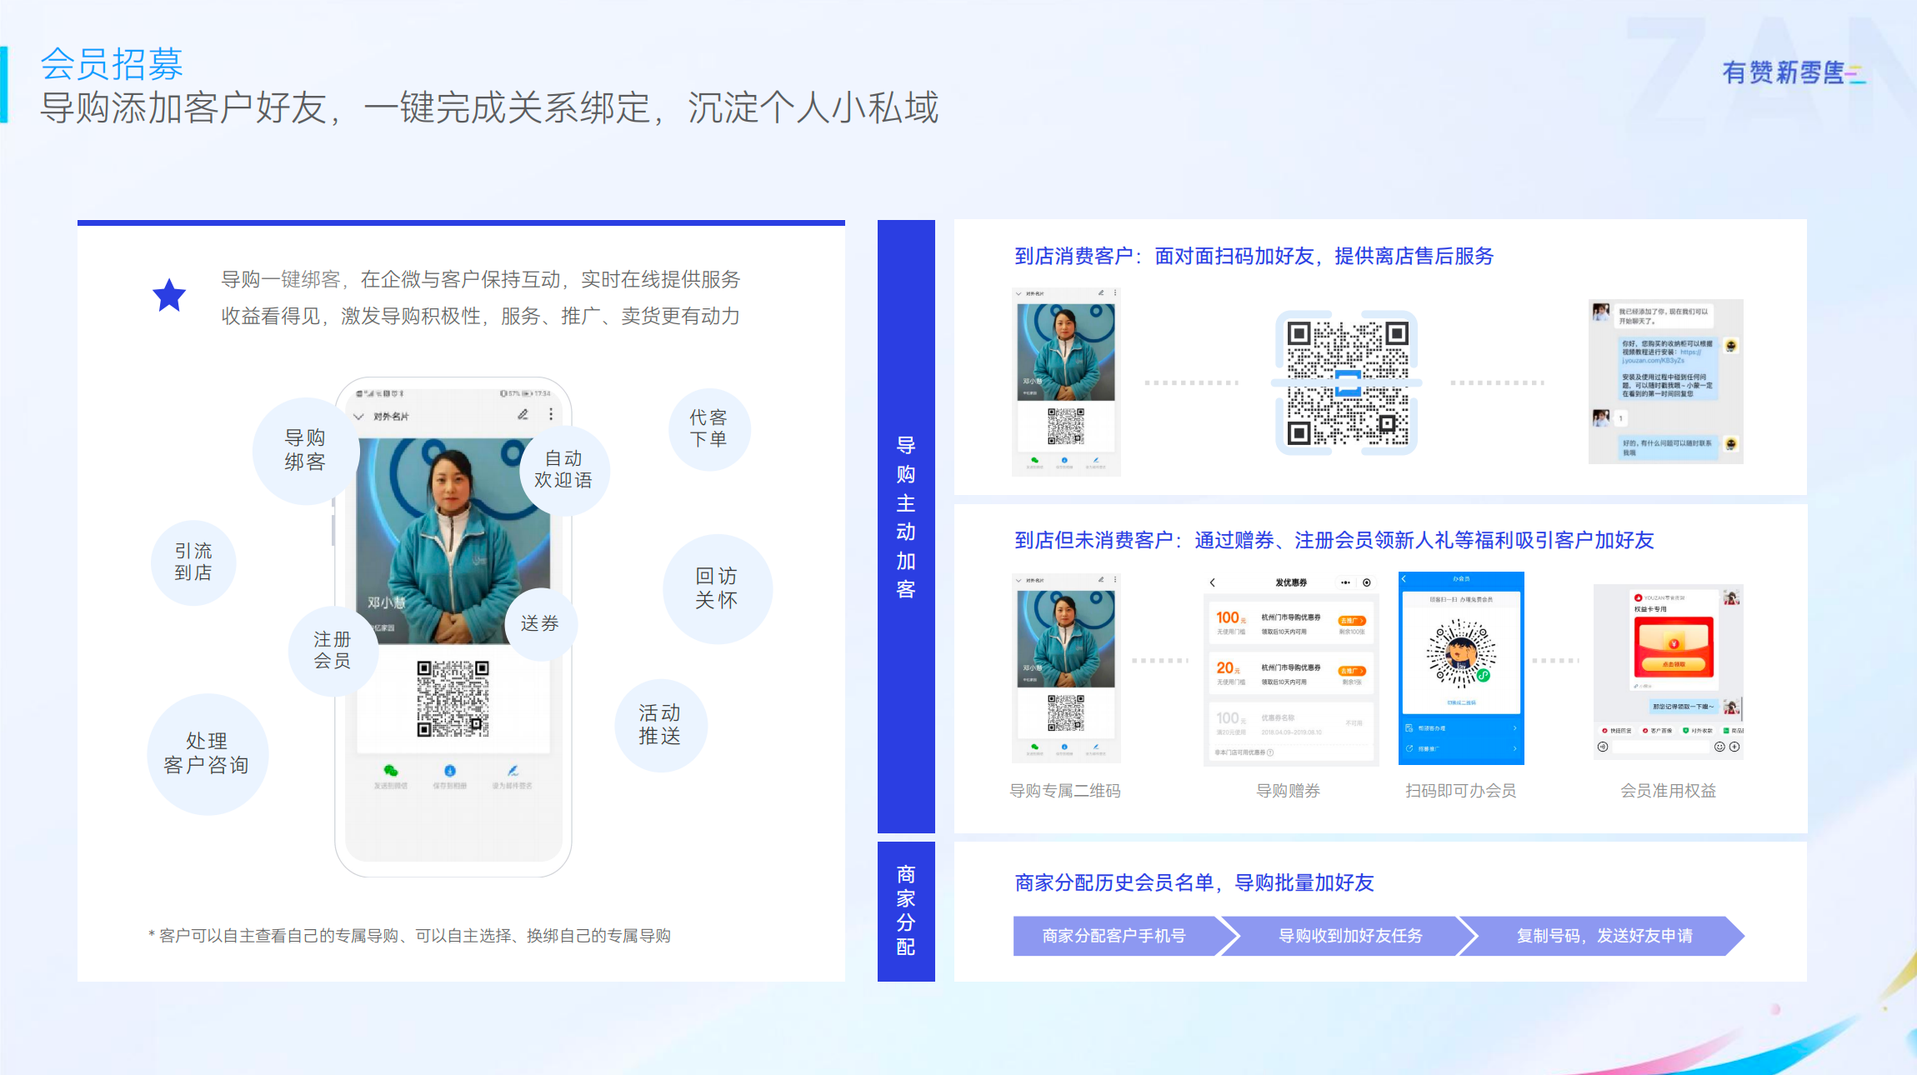Tap the emoji icon in chat input
Image resolution: width=1917 pixels, height=1075 pixels.
[x=1719, y=747]
